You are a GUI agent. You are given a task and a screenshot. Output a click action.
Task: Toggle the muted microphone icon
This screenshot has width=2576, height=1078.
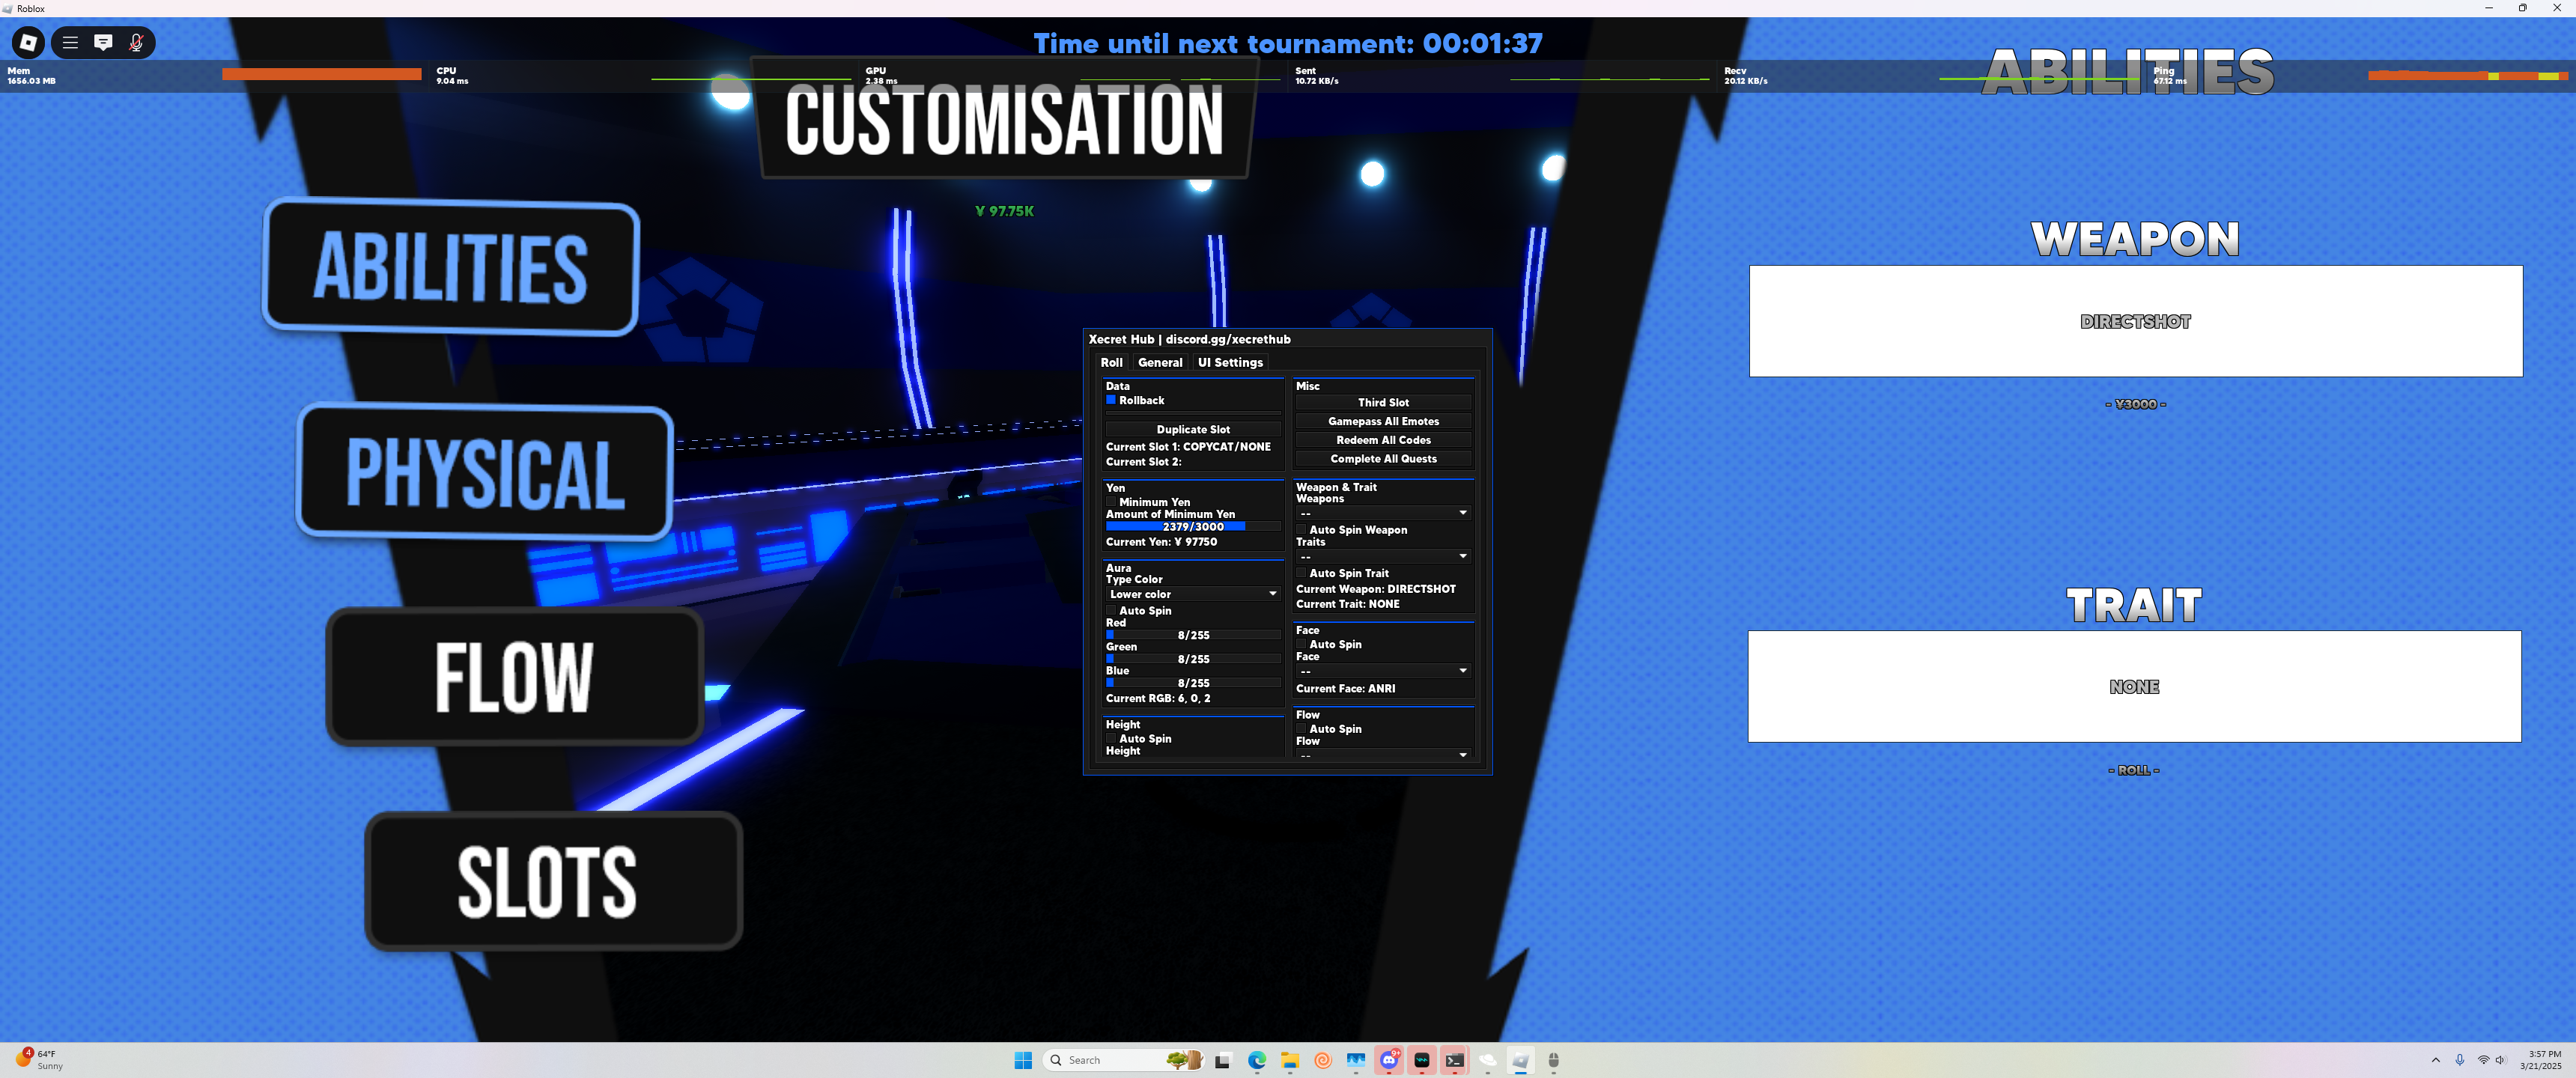tap(136, 42)
